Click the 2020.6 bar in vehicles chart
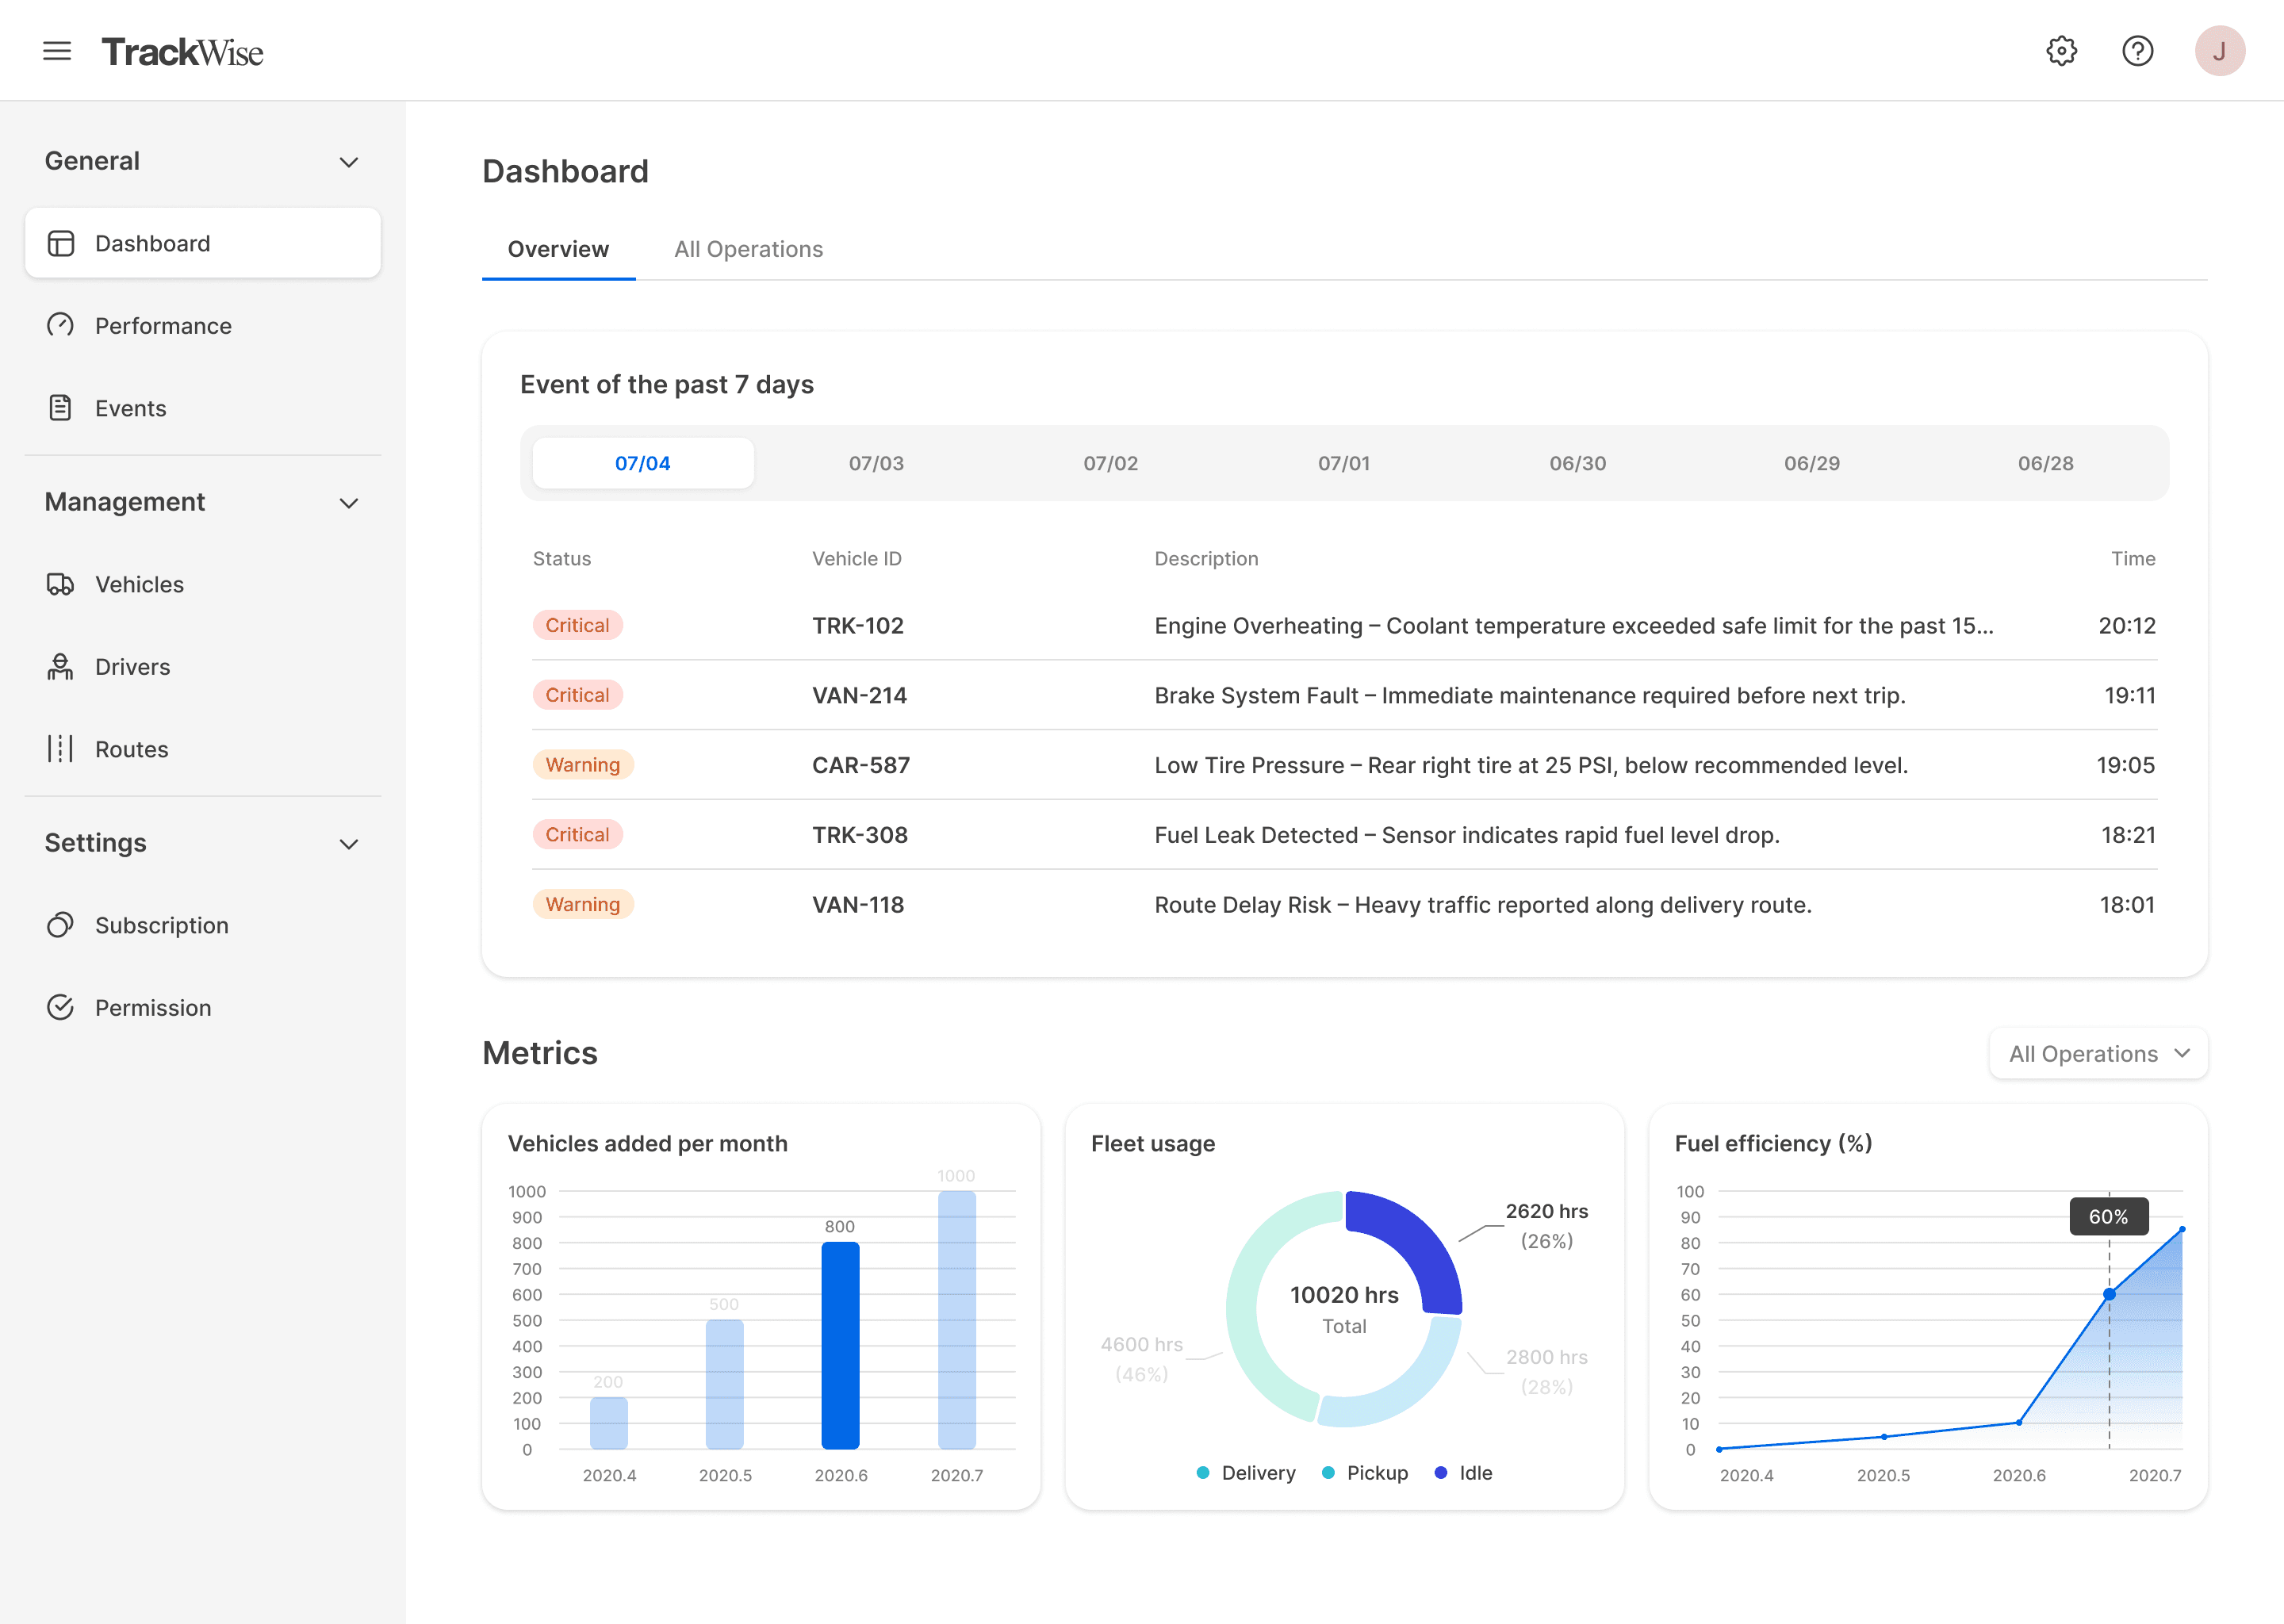The width and height of the screenshot is (2284, 1624). point(840,1345)
